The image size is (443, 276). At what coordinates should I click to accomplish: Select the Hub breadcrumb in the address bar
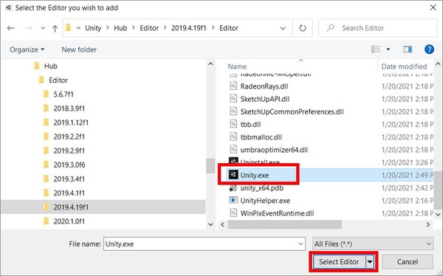point(120,28)
